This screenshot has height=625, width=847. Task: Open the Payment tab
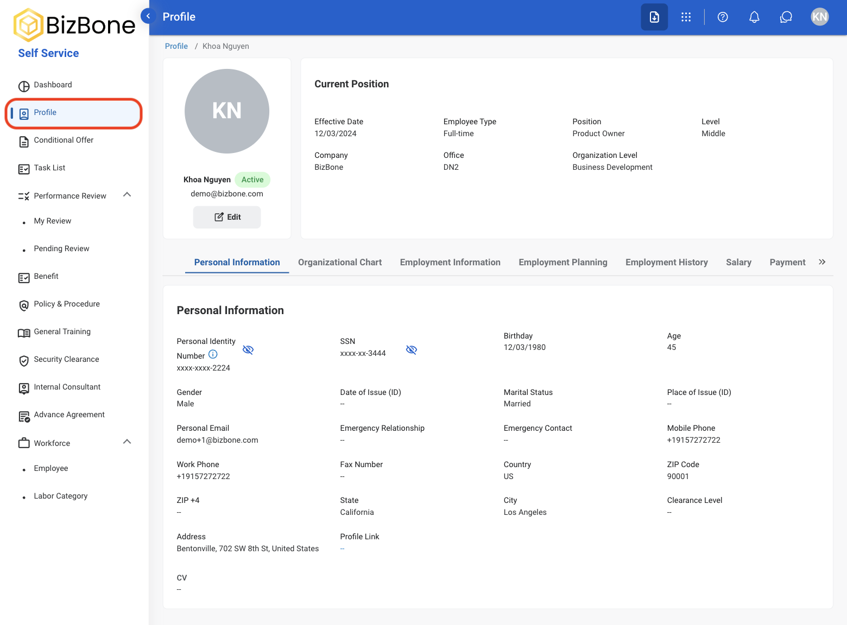(787, 262)
